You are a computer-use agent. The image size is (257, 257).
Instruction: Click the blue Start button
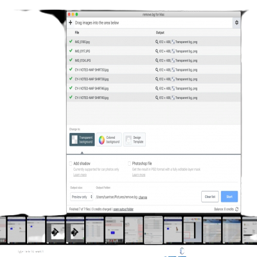(229, 197)
